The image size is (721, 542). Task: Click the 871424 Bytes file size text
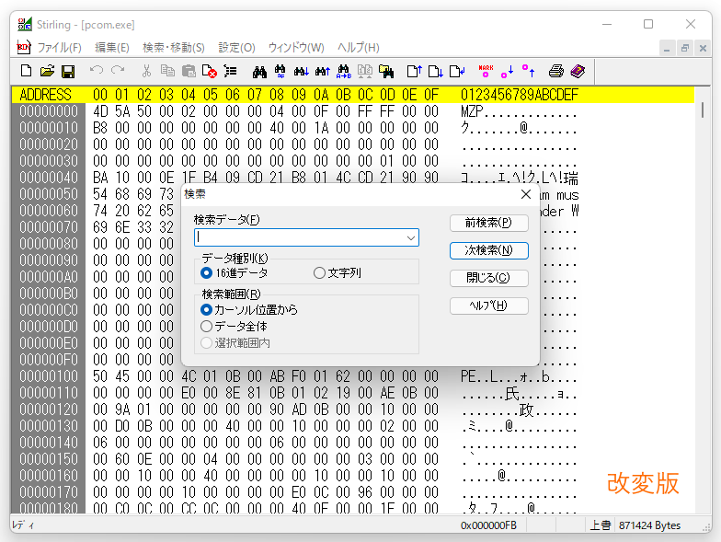(x=649, y=525)
